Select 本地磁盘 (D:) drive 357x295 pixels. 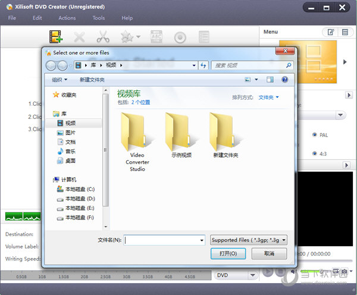(76, 199)
